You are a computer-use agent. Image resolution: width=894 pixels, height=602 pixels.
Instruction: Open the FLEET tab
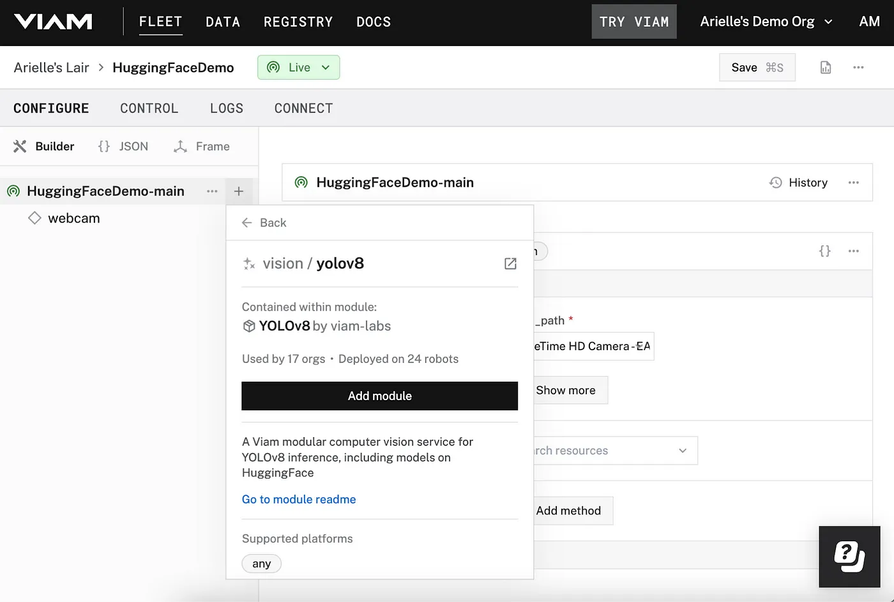coord(161,22)
